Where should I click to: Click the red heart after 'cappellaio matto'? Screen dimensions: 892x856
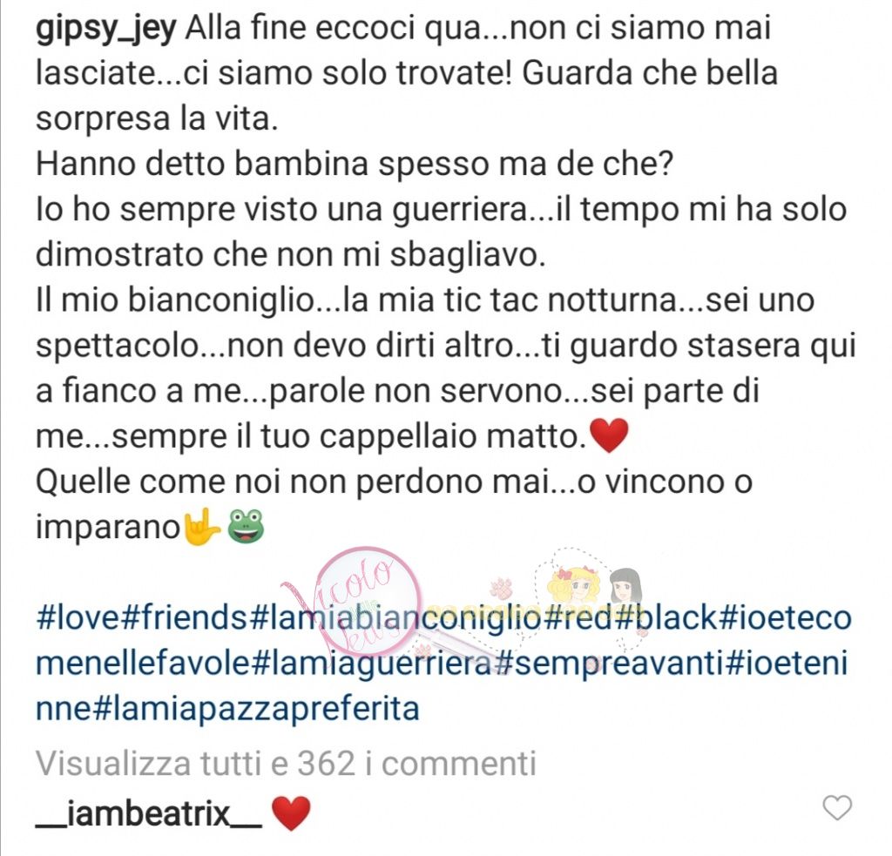click(609, 435)
